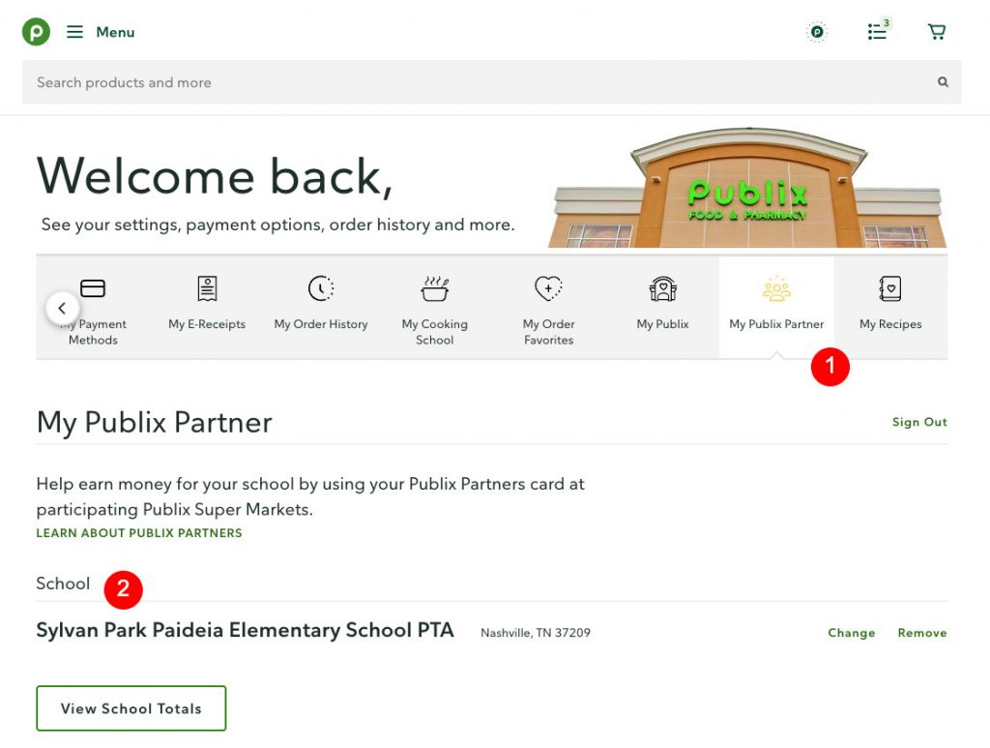990x748 pixels.
Task: Open My Order Favorites heart icon
Action: click(x=548, y=288)
